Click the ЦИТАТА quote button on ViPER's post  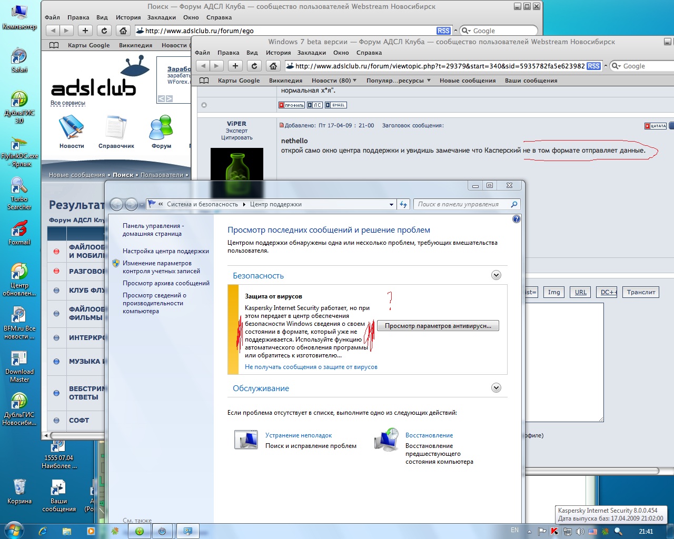tap(656, 126)
